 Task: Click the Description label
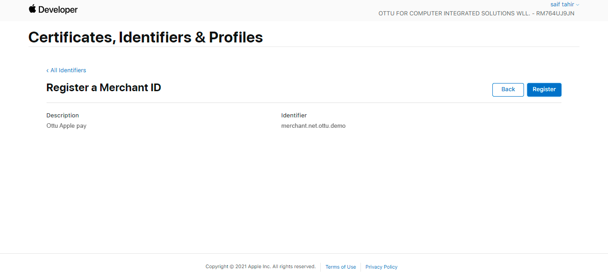tap(63, 116)
